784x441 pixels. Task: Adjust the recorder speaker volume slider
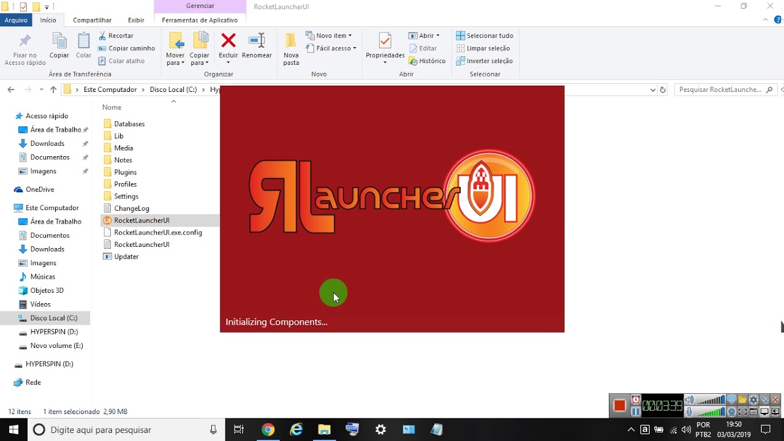(711, 400)
